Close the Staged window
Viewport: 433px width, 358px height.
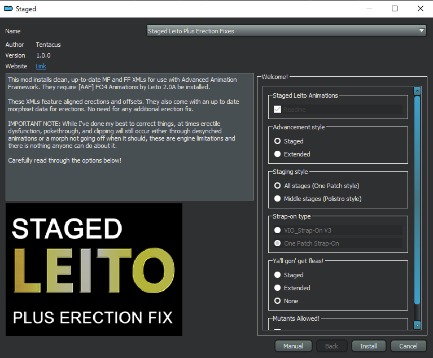(x=420, y=9)
